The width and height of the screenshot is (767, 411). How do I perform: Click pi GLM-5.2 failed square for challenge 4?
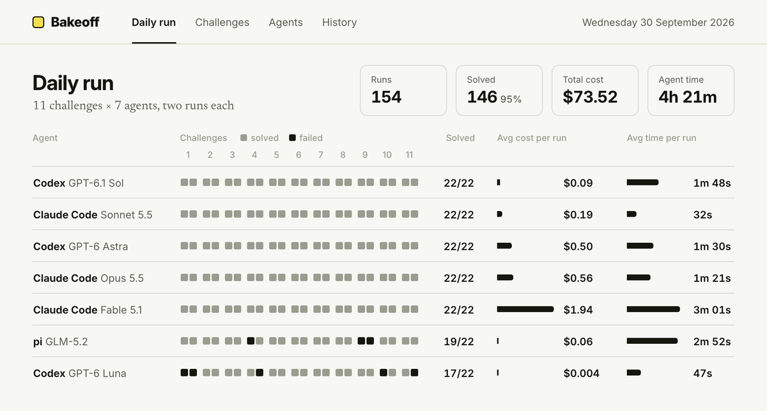click(x=251, y=341)
